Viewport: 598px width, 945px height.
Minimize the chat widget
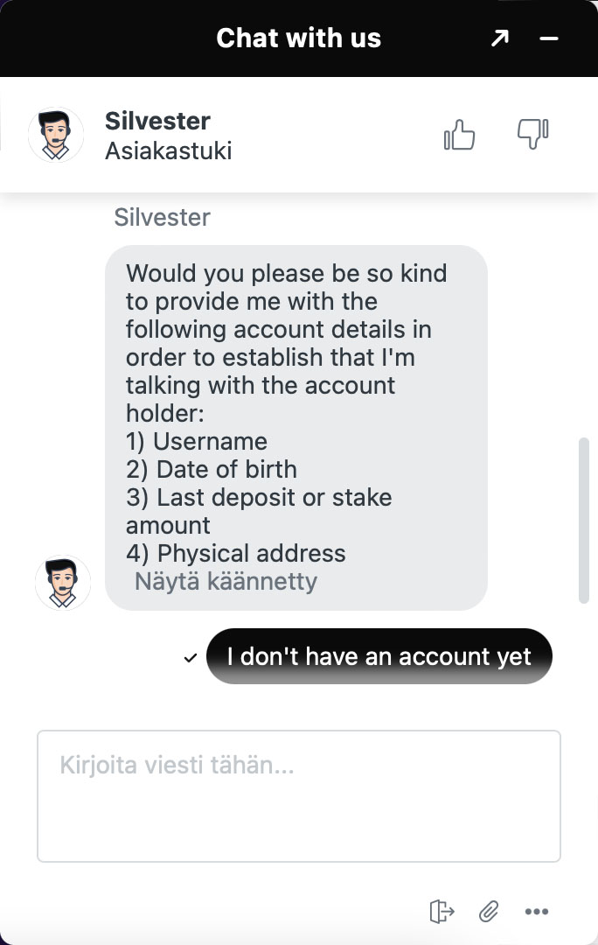(x=549, y=38)
